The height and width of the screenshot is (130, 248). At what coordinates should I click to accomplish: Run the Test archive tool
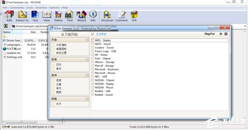pyautogui.click(x=35, y=16)
